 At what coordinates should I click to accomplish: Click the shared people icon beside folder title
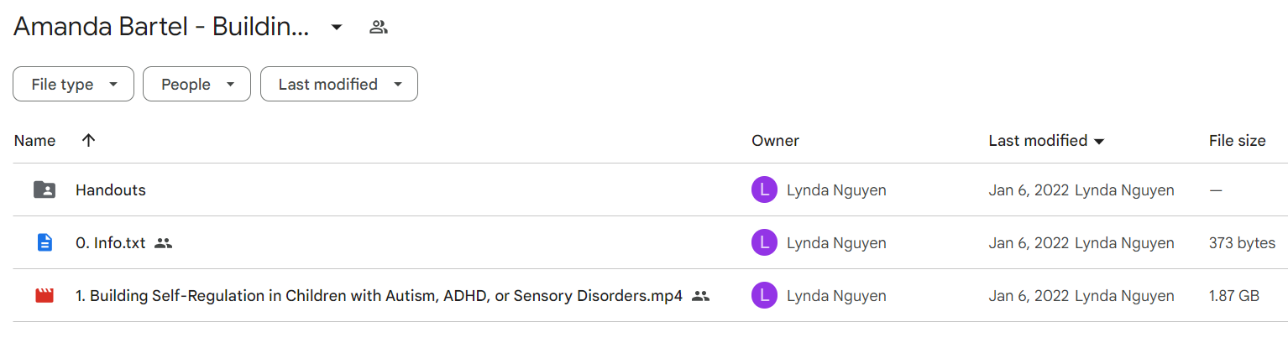point(379,27)
